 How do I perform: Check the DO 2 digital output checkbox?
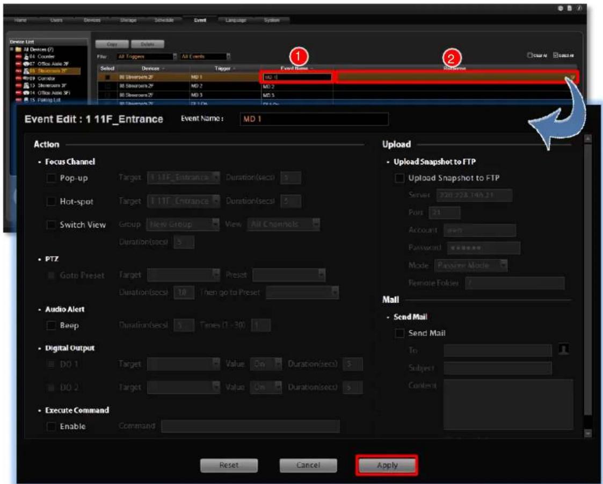pos(51,387)
